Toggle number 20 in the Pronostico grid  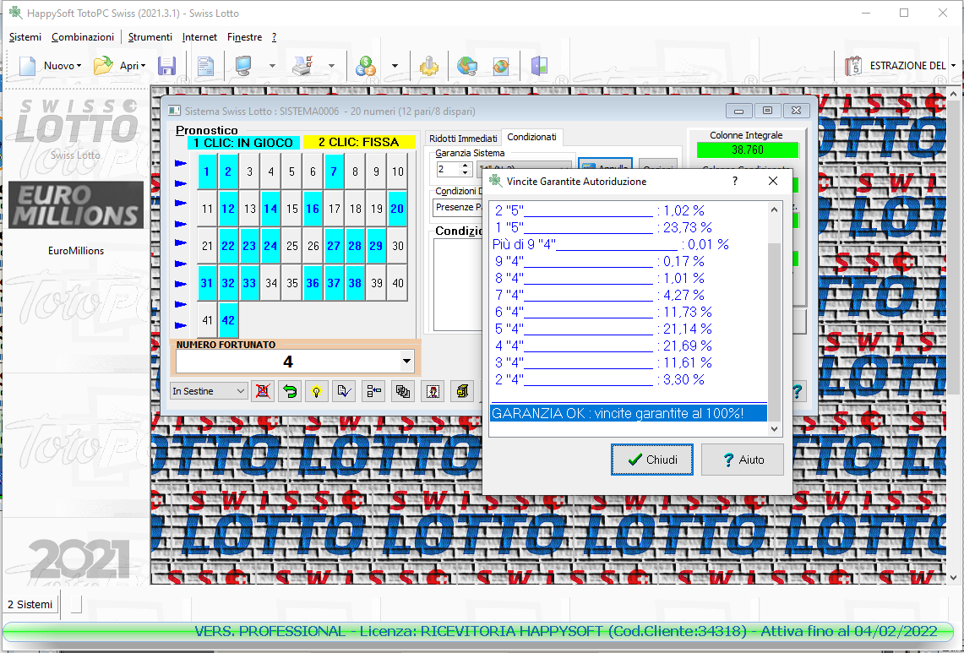coord(397,209)
